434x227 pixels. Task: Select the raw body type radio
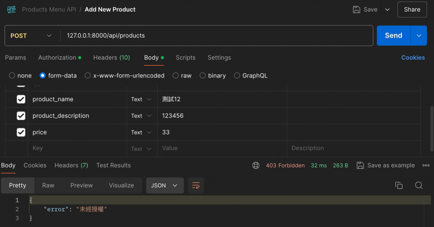click(175, 75)
